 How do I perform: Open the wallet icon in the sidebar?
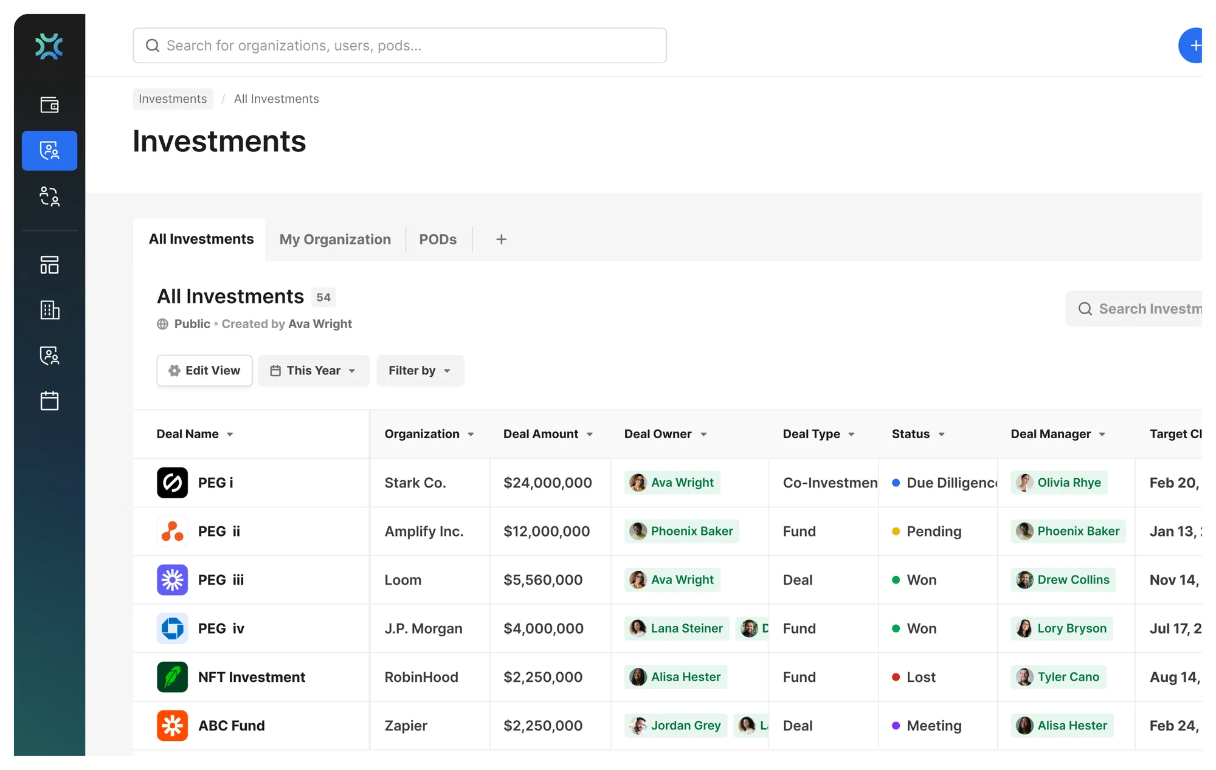tap(49, 105)
